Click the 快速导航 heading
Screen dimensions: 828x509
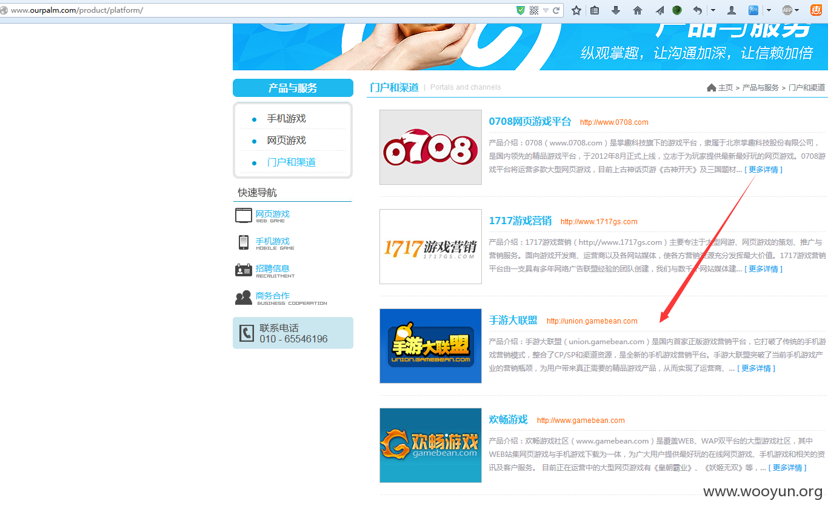point(257,193)
